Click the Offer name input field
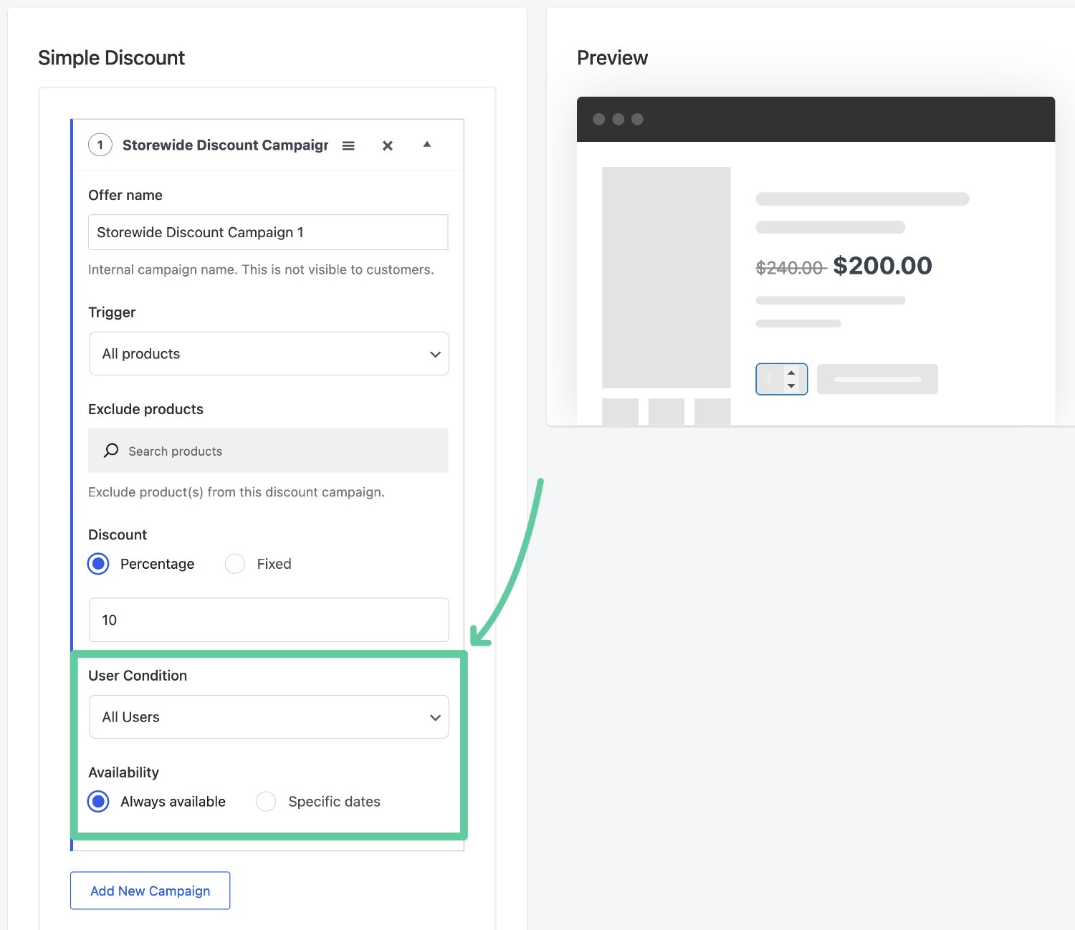The image size is (1075, 930). click(x=268, y=232)
